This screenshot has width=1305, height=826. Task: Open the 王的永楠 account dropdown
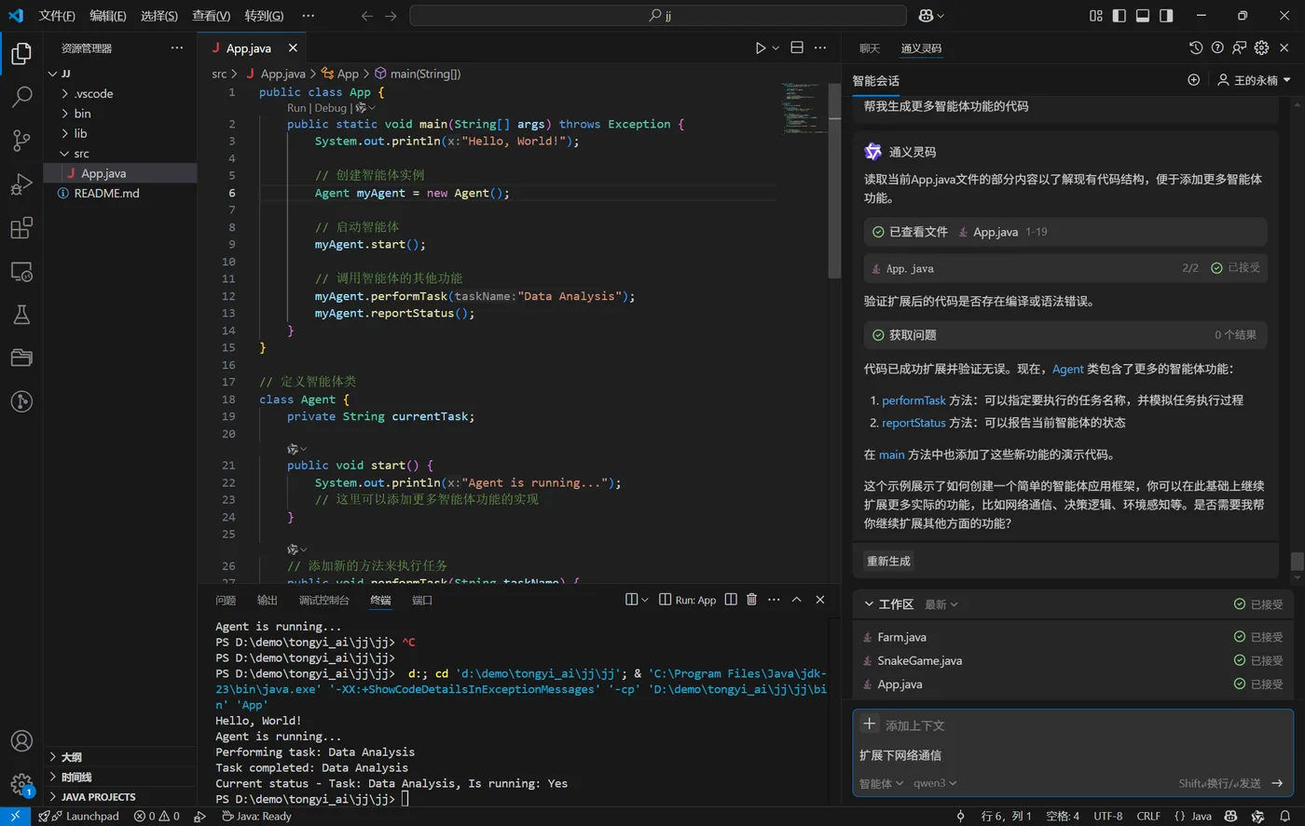(1254, 80)
